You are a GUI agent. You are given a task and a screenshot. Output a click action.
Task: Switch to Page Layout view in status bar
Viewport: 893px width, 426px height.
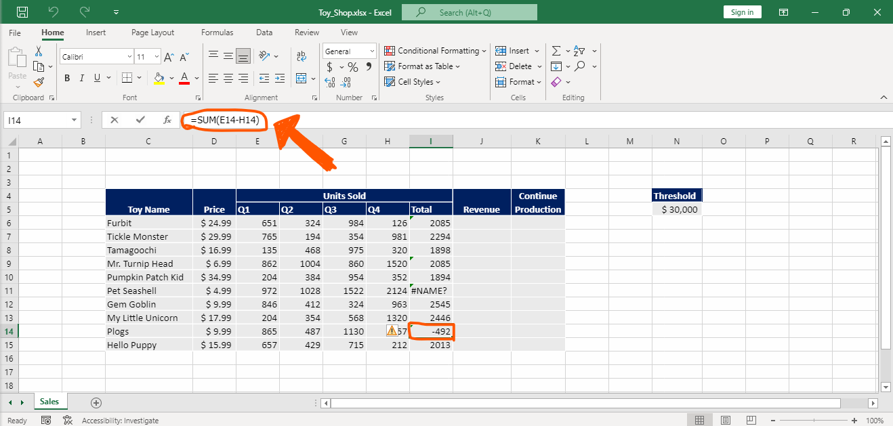(724, 421)
